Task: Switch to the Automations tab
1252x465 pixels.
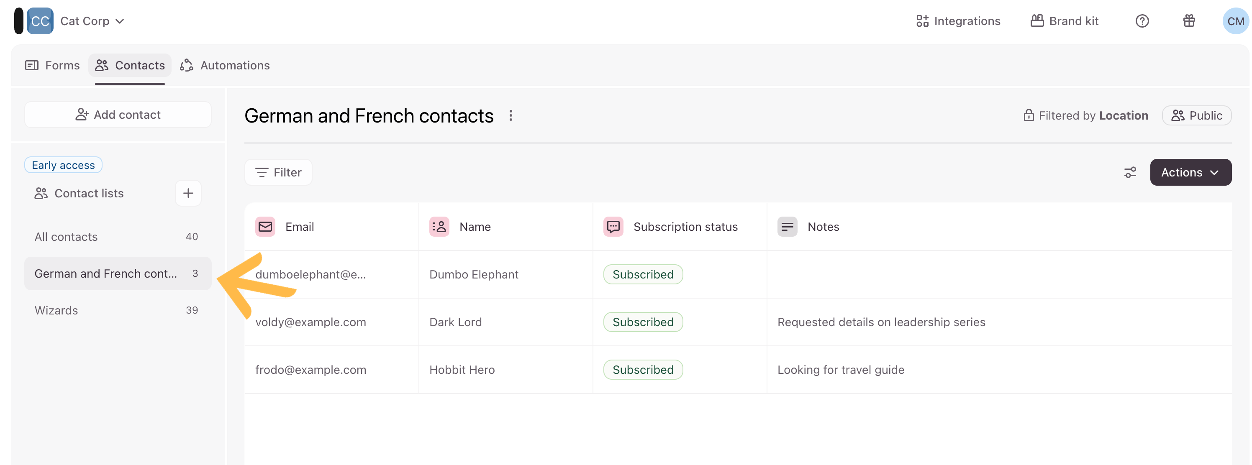Action: 225,65
